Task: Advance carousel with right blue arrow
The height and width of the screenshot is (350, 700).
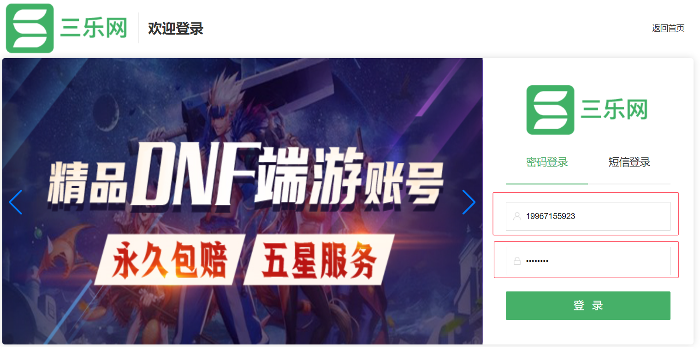Action: click(469, 202)
